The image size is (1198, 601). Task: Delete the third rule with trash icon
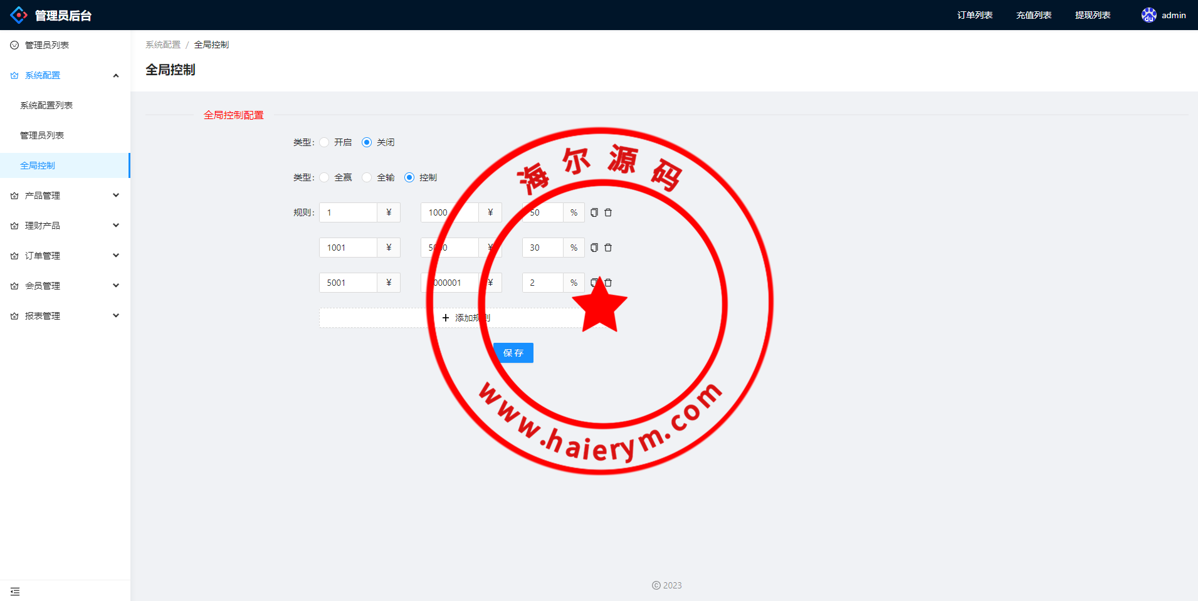609,283
